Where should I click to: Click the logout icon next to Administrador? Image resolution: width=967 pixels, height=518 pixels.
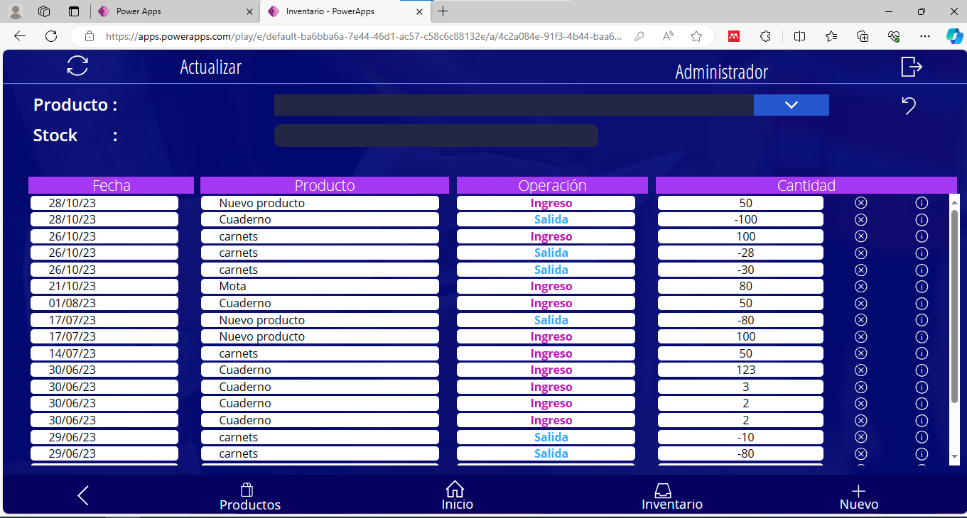(x=911, y=67)
